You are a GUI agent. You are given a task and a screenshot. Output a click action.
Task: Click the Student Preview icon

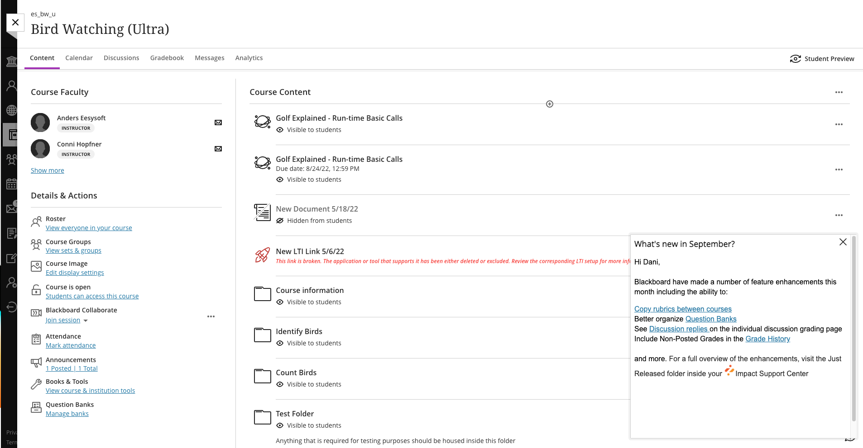tap(796, 59)
